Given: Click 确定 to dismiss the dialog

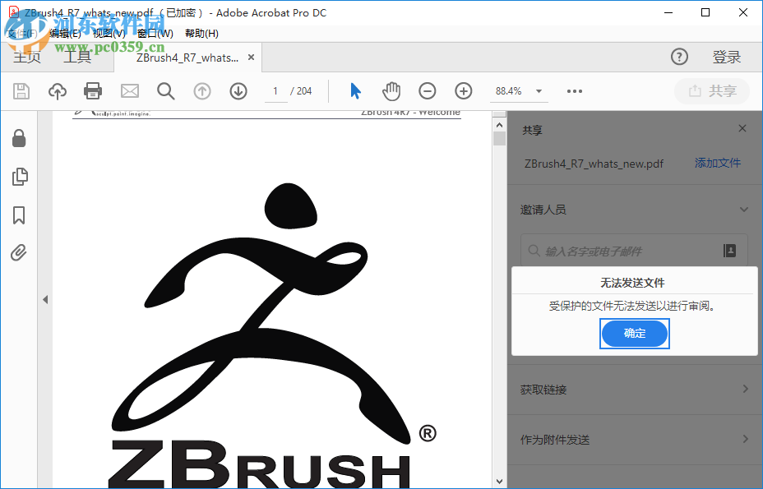Looking at the screenshot, I should 634,334.
